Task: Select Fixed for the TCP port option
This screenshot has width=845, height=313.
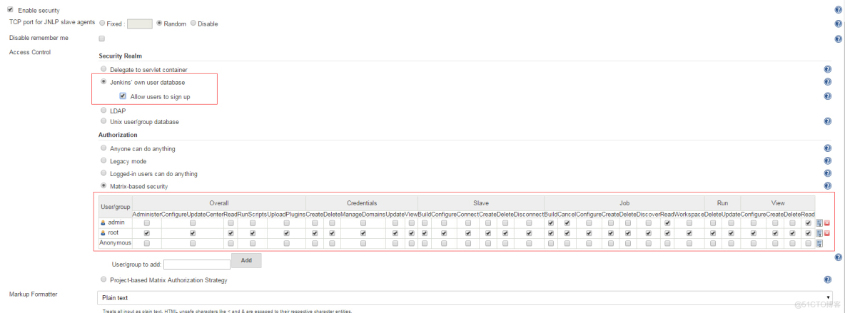Action: [101, 24]
